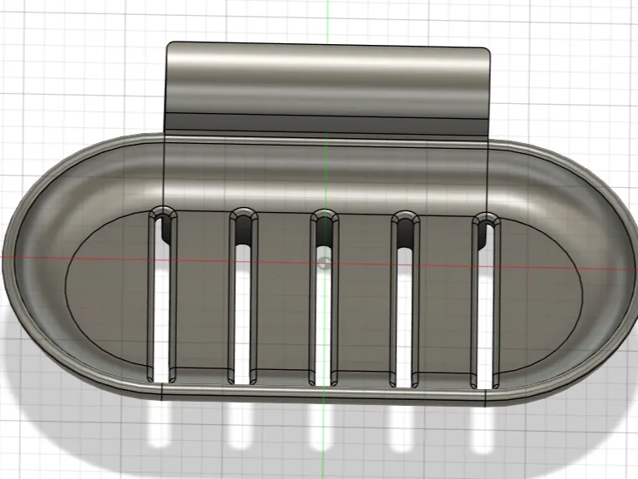The width and height of the screenshot is (638, 479).
Task: Select the leftmost drain slot of the dish
Action: (x=162, y=295)
